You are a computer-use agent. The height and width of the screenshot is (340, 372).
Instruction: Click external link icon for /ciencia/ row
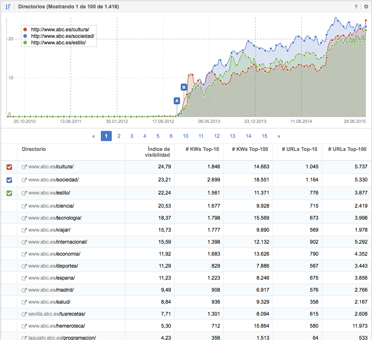[24, 206]
